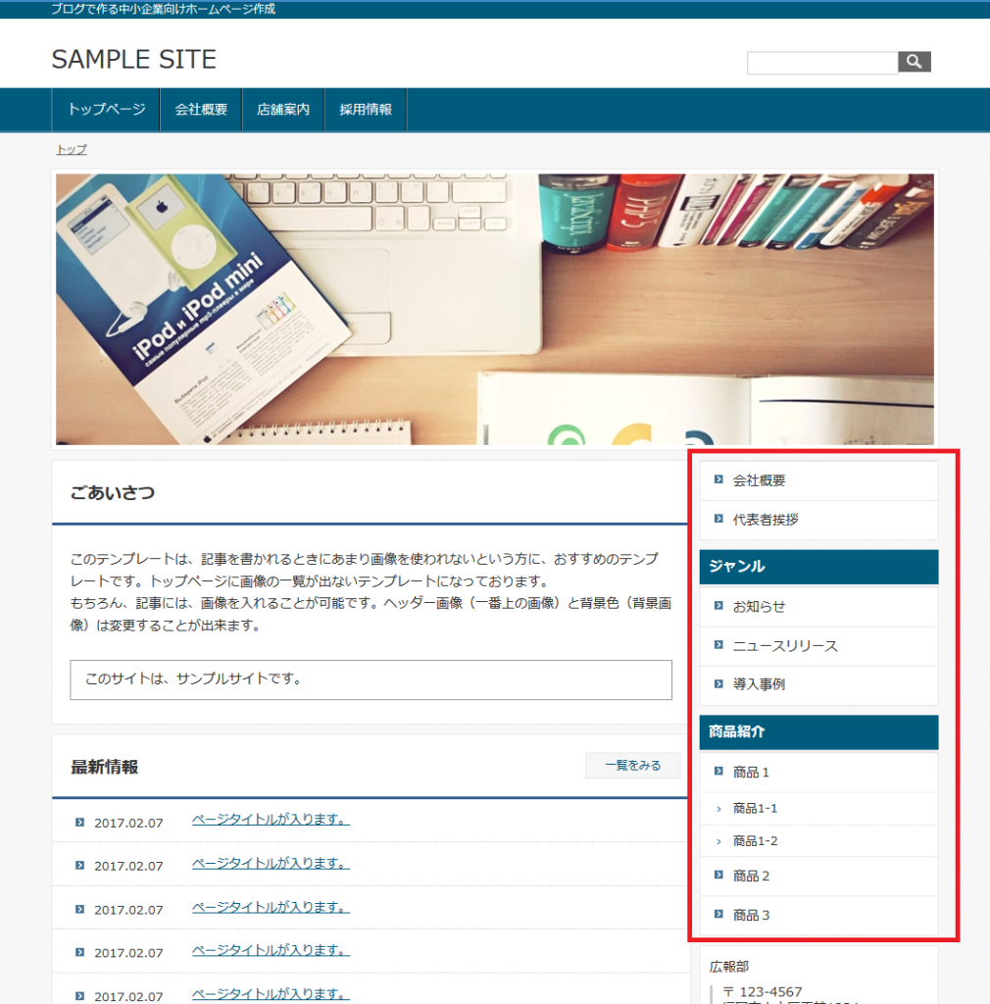Click arrow icon beside 会社概要 in sidebar
This screenshot has height=1004, width=990.
(x=718, y=479)
